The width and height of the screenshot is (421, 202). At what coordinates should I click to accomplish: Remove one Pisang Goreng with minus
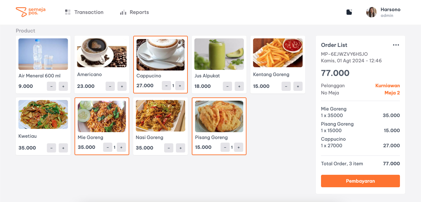[225, 147]
